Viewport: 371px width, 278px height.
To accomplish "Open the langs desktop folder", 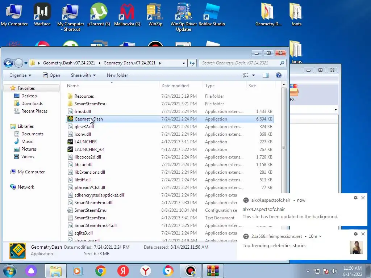I will [x=296, y=52].
